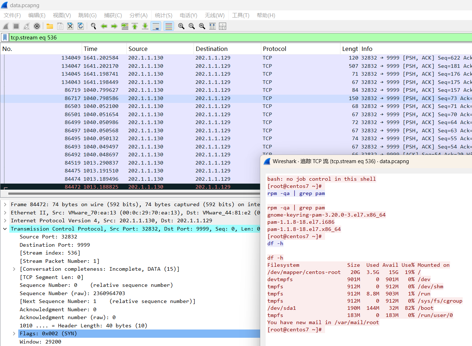Open capture options gear icon
This screenshot has width=472, height=346.
[37, 26]
